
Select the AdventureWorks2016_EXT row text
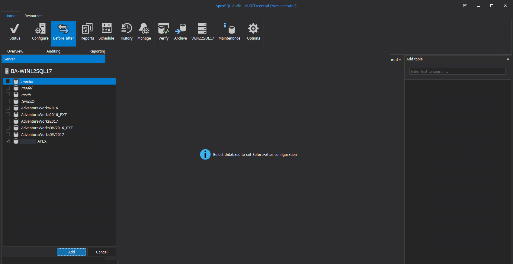tap(44, 114)
